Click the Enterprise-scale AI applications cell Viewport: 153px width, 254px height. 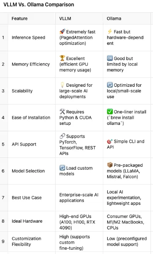[x=79, y=198]
